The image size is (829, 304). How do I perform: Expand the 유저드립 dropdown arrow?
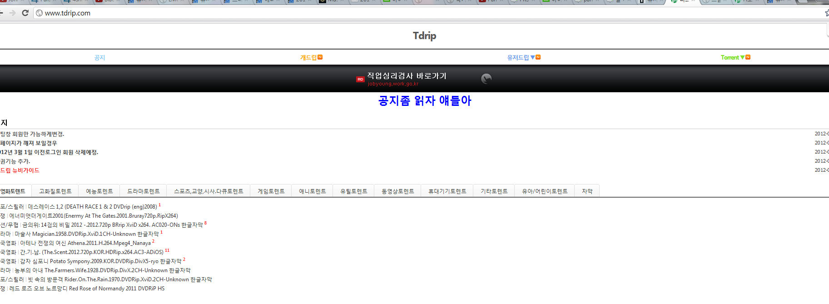tap(533, 58)
